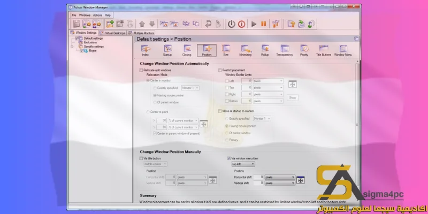Click the Show button
428x214 pixels.
(x=292, y=97)
